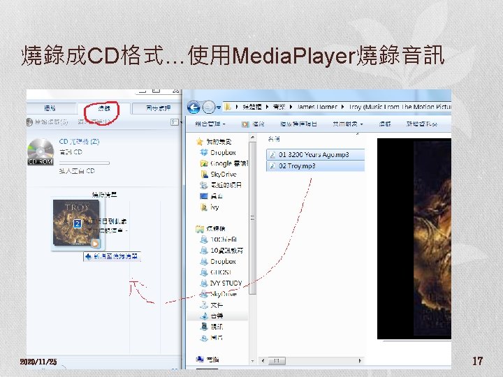Click the Troy folder breadcrumb in address bar

coord(400,107)
